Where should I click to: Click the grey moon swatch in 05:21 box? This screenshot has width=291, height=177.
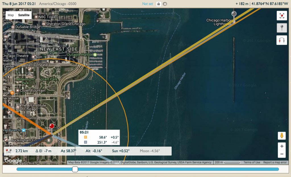coord(86,142)
